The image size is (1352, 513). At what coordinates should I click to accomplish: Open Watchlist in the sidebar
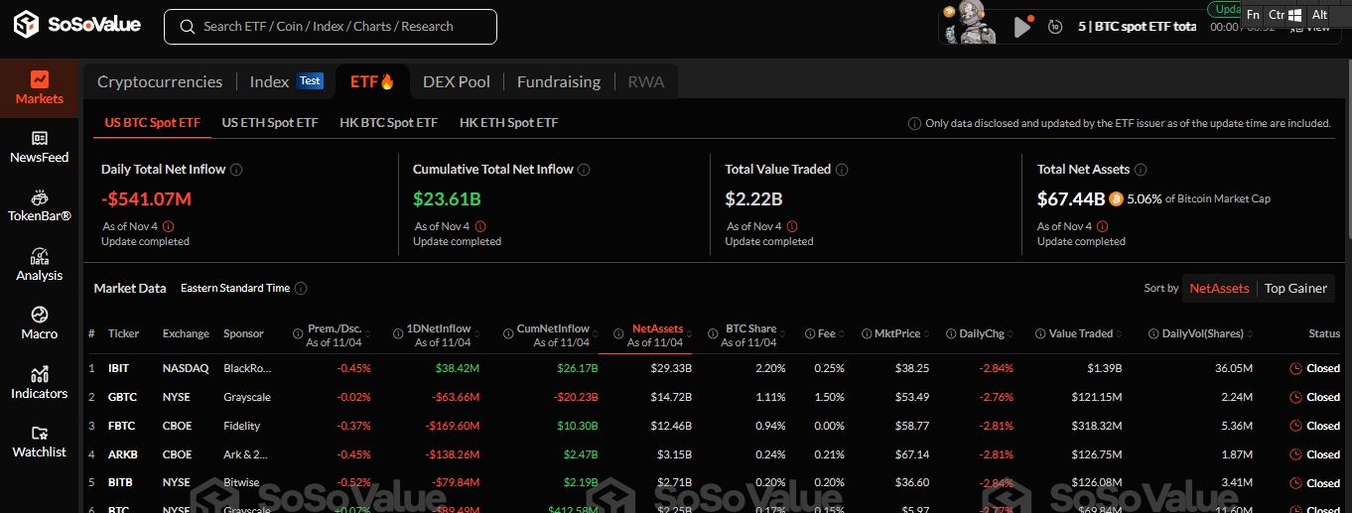click(x=40, y=442)
